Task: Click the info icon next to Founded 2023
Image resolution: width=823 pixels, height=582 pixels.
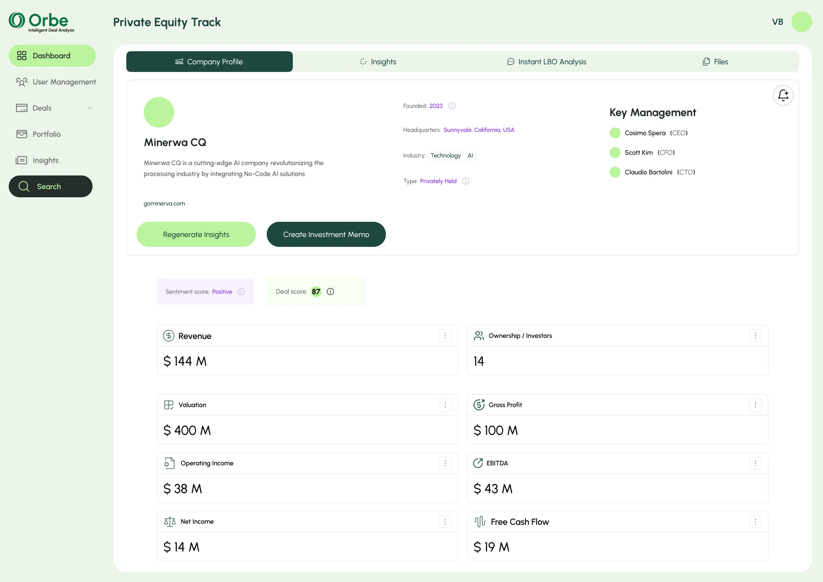Action: click(x=452, y=106)
